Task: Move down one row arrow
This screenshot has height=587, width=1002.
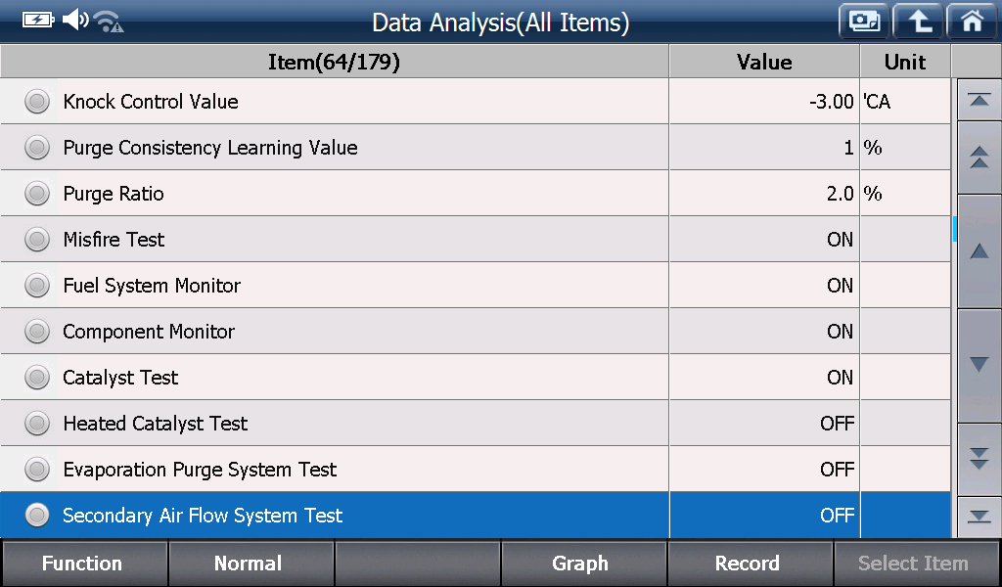Action: [x=979, y=365]
